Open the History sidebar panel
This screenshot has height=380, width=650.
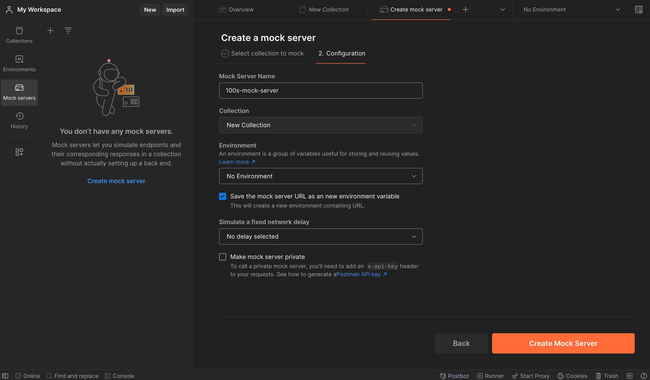[19, 121]
